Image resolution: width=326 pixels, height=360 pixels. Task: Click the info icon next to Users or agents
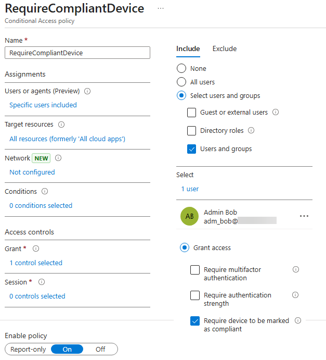(x=87, y=91)
